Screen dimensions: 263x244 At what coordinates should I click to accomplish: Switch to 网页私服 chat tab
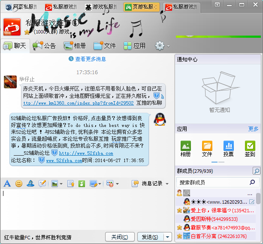click(x=21, y=7)
